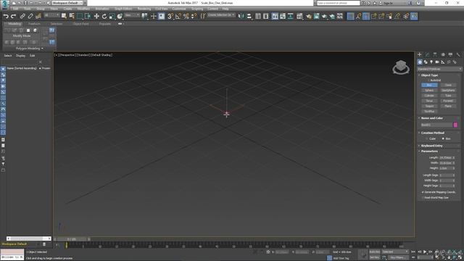
Task: Open the Hierarchy tab in command panel
Action: [435, 54]
